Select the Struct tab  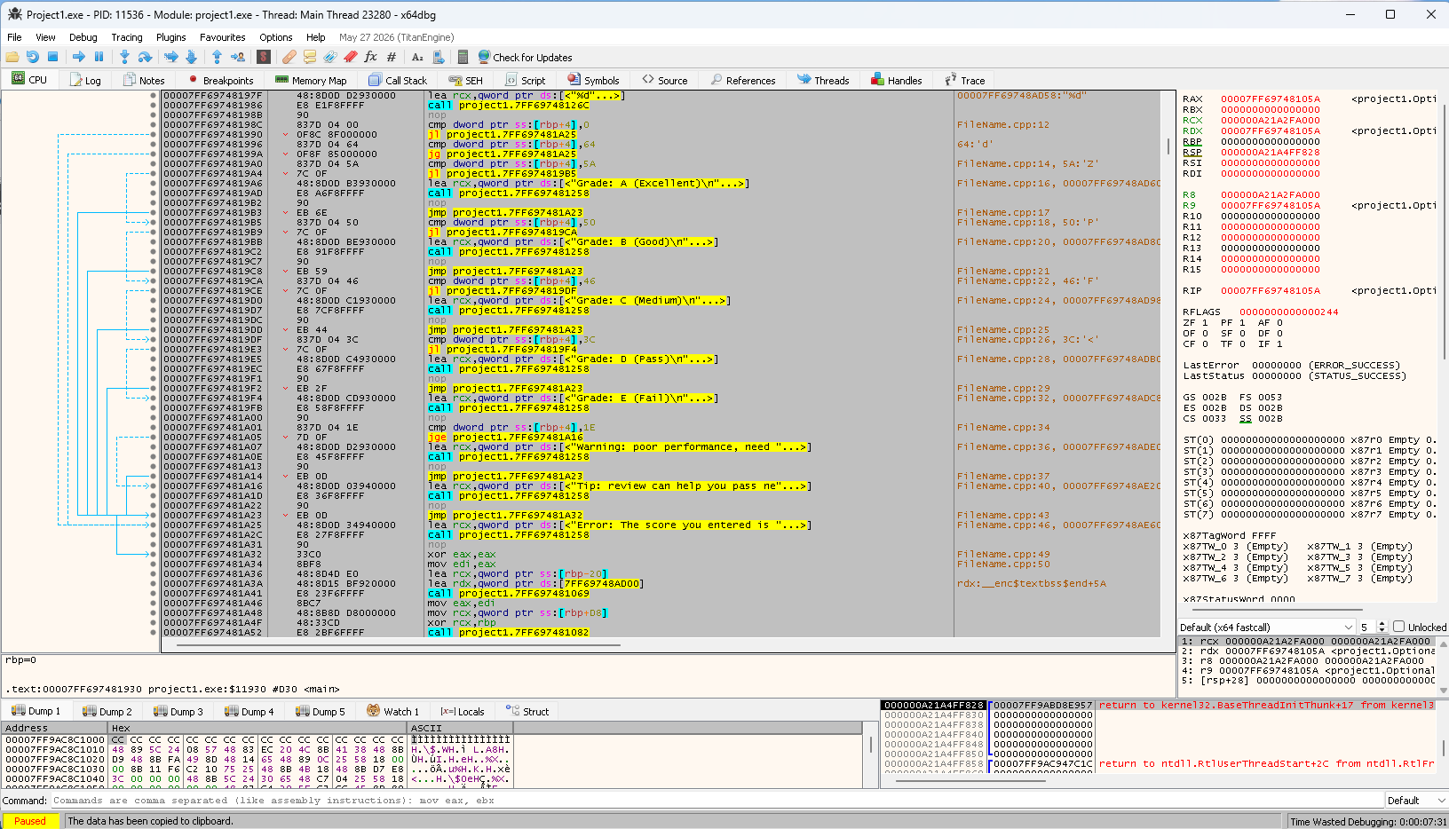point(527,712)
